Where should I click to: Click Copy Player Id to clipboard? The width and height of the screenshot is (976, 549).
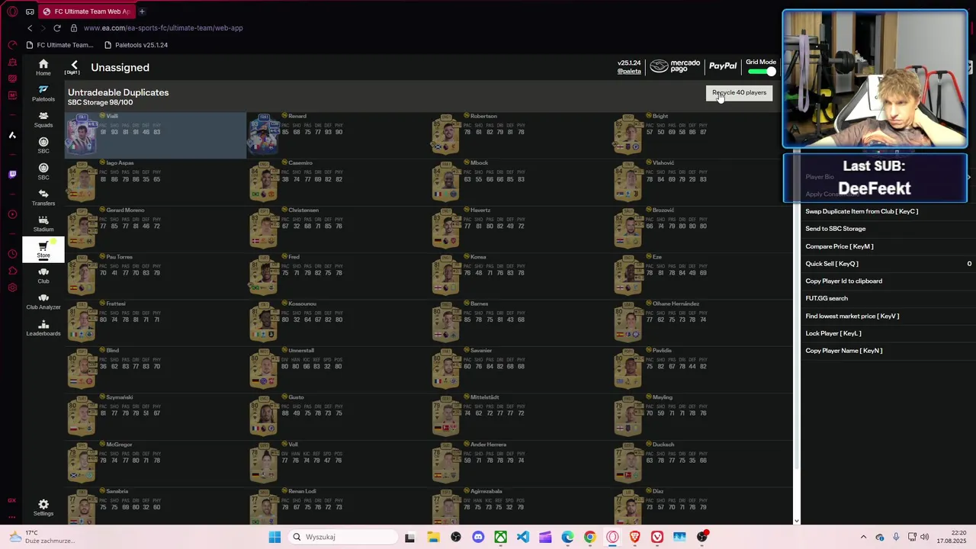point(843,281)
